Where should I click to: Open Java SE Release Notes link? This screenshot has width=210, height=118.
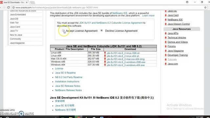click(x=68, y=86)
